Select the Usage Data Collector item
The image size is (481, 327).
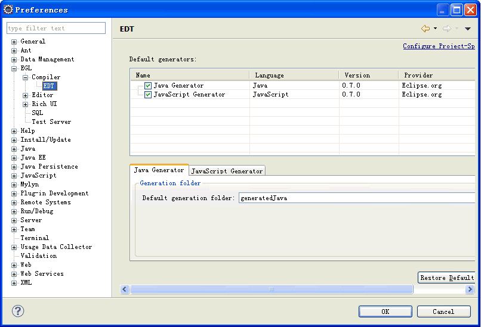point(56,247)
